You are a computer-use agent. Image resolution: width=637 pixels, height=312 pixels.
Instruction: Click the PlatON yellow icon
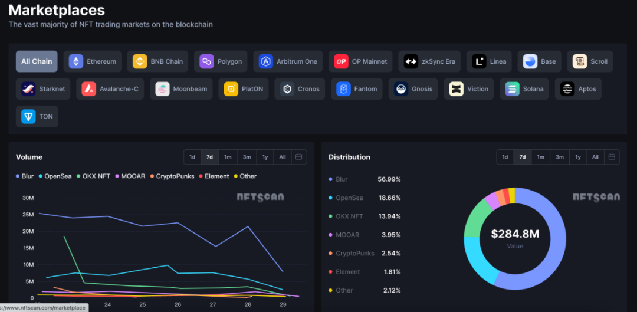(231, 89)
